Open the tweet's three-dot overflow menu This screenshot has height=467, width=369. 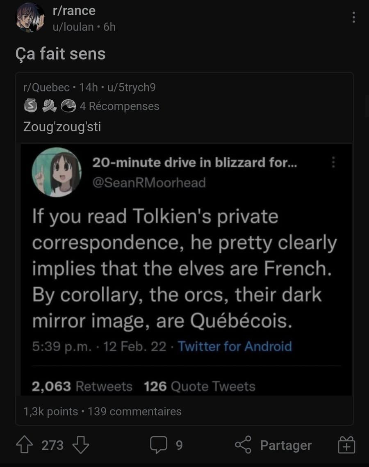(x=333, y=163)
